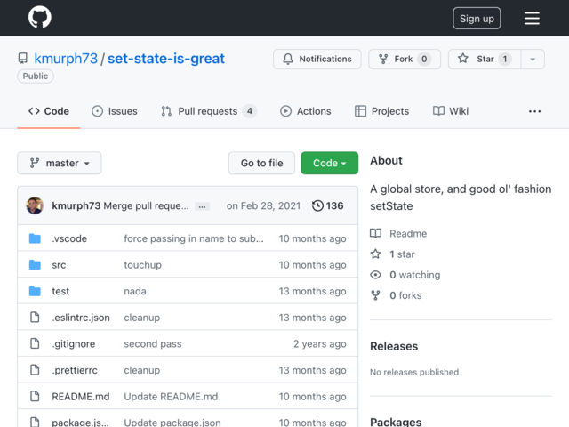The width and height of the screenshot is (569, 427).
Task: Open the .prettierrc file
Action: (75, 370)
